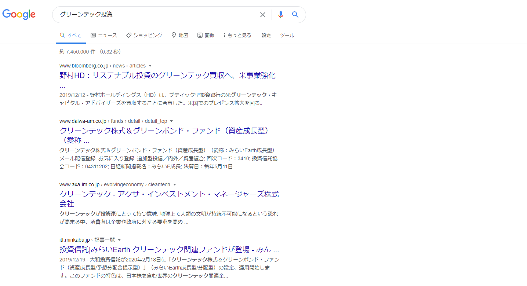Viewport: 527px width, 286px height.
Task: Switch to the ショッピング tab
Action: 144,36
